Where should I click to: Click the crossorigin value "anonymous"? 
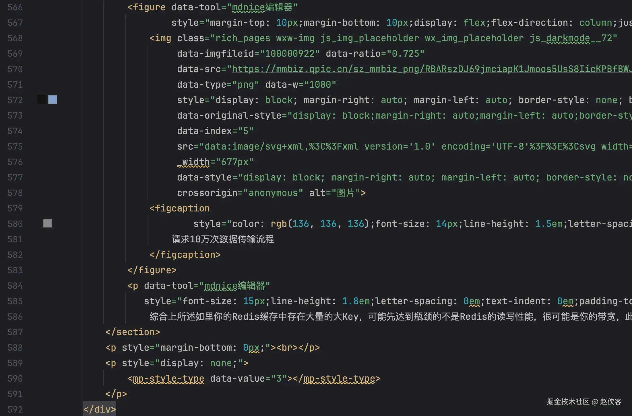(273, 193)
